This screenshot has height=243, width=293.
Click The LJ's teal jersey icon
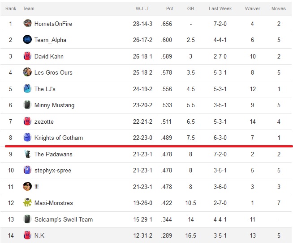27,89
